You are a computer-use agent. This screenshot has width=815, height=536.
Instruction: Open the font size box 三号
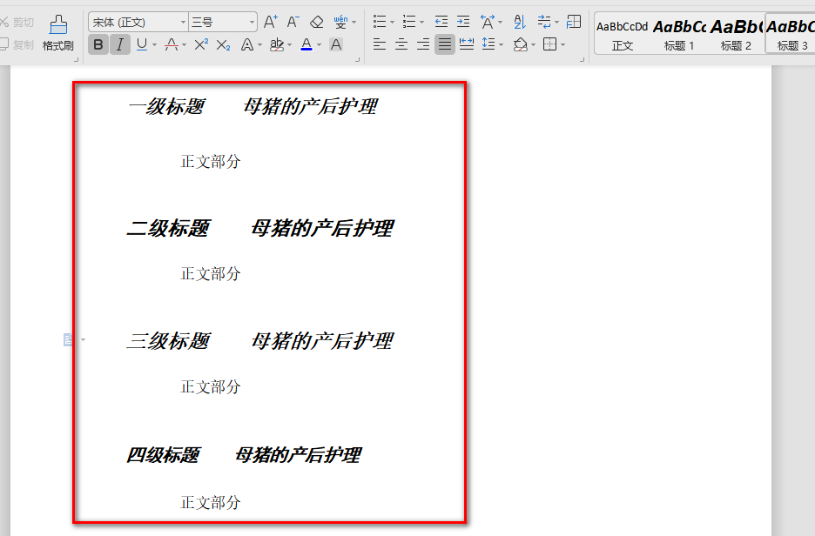pyautogui.click(x=223, y=23)
